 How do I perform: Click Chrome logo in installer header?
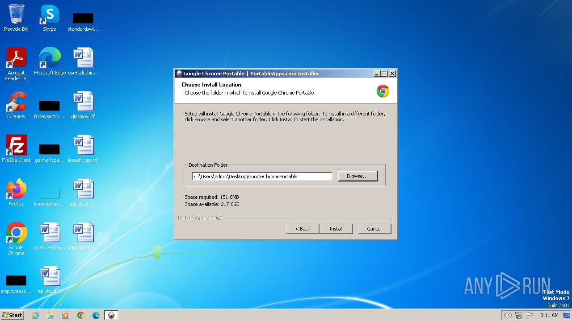pos(383,91)
